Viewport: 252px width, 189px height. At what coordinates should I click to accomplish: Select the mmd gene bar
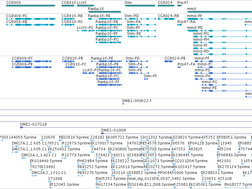pyautogui.click(x=219, y=12)
